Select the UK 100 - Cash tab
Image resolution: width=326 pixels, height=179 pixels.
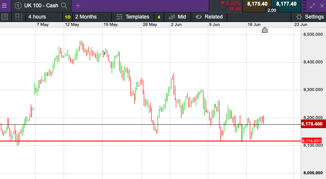tap(41, 6)
